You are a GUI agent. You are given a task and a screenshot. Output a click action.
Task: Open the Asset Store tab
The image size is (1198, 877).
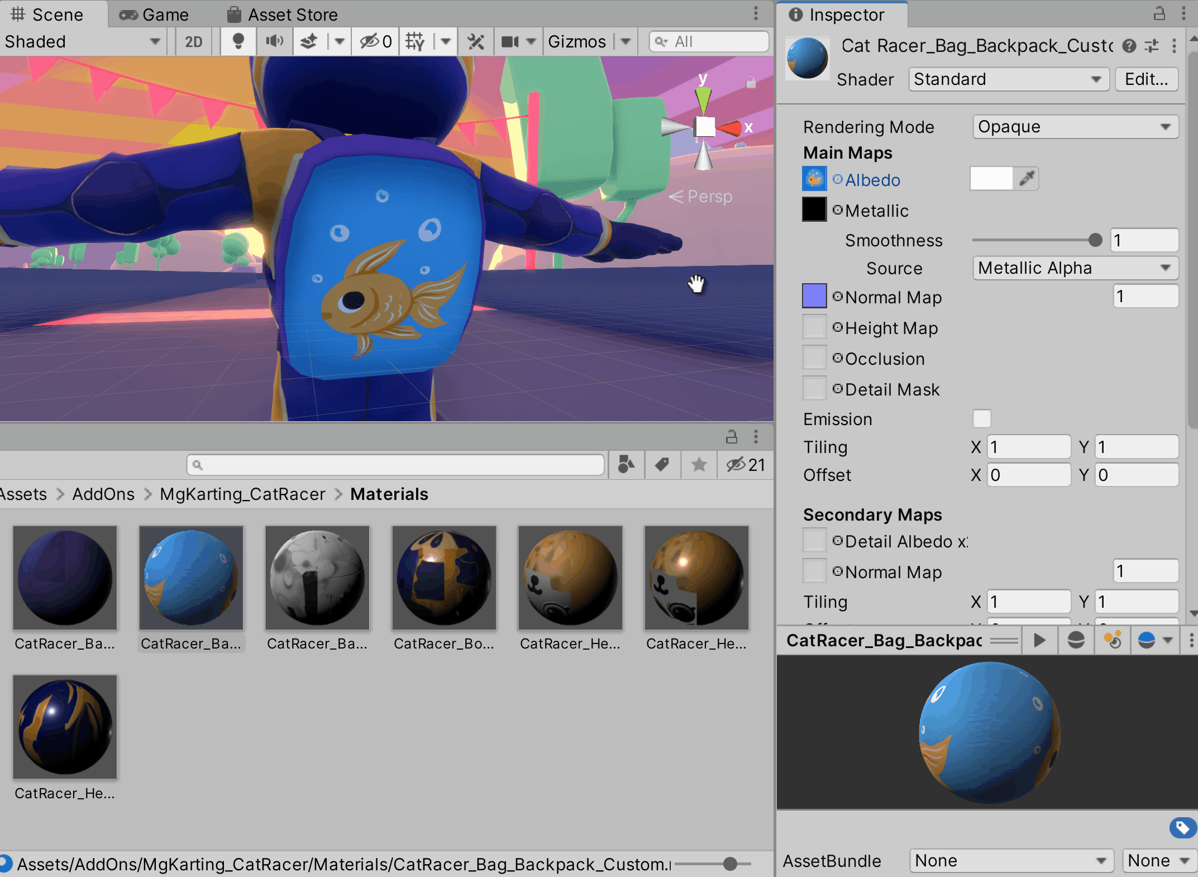click(283, 15)
